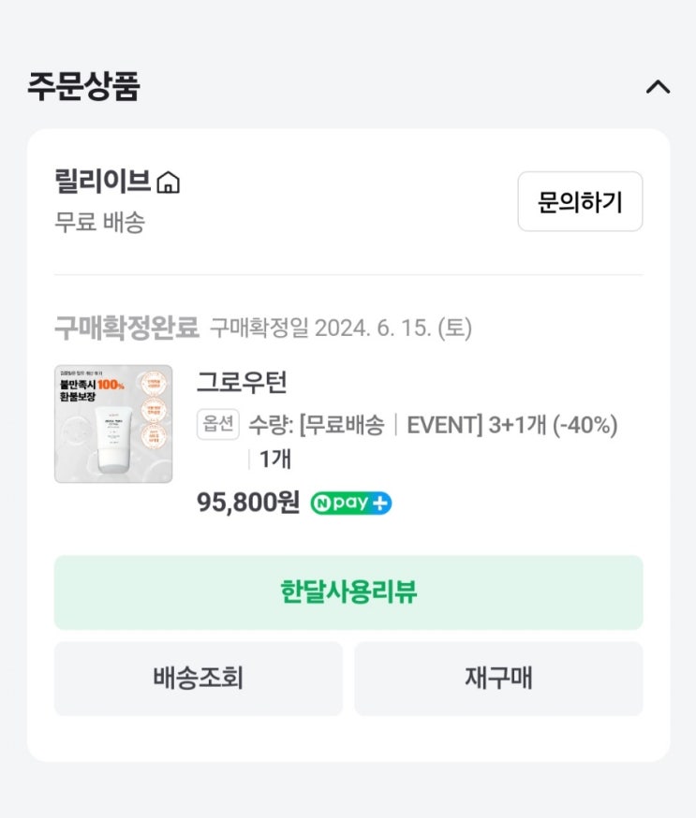This screenshot has height=818, width=696.
Task: Collapse the 주문상품 section chevron
Action: (658, 87)
